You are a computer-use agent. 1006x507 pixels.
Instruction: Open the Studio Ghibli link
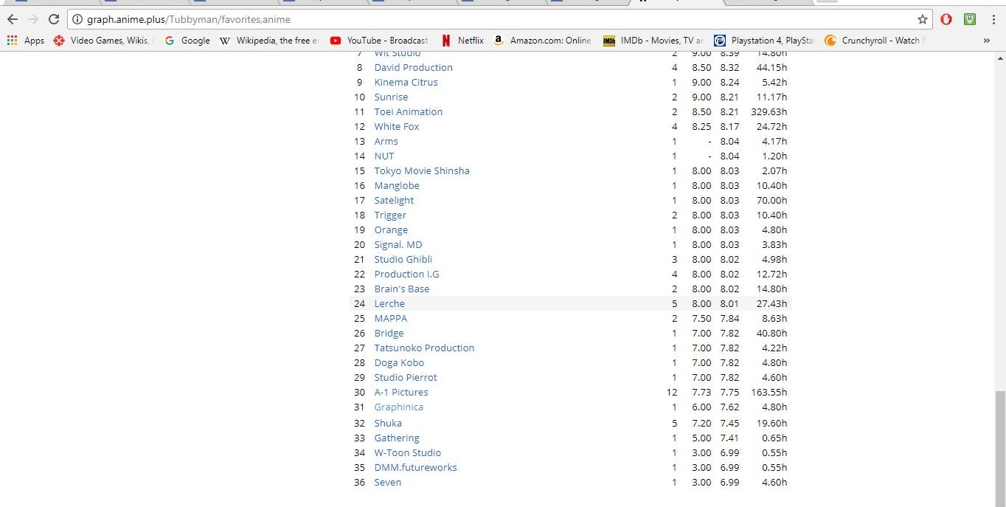point(403,259)
